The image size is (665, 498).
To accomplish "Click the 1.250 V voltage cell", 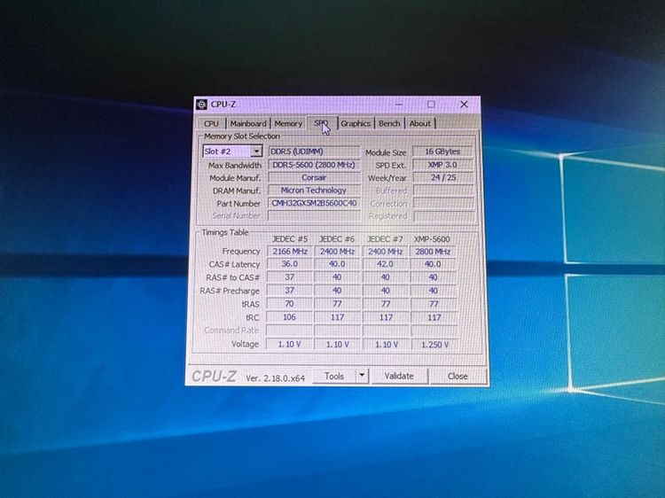I will [x=434, y=345].
